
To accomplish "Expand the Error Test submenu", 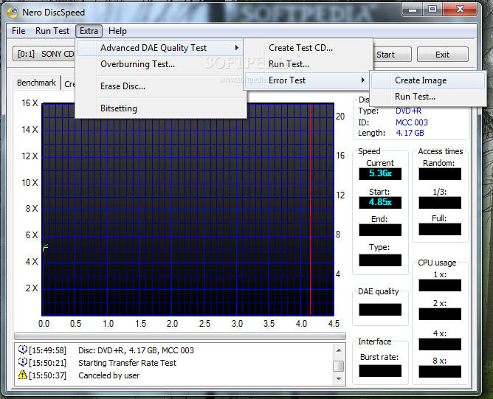I will pyautogui.click(x=308, y=80).
